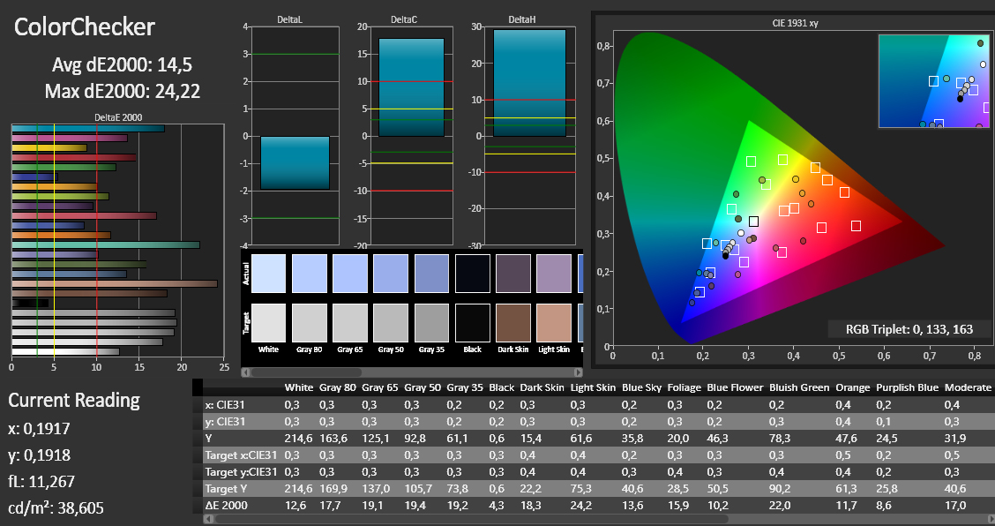Click the x: CIE31 row label

tap(225, 405)
